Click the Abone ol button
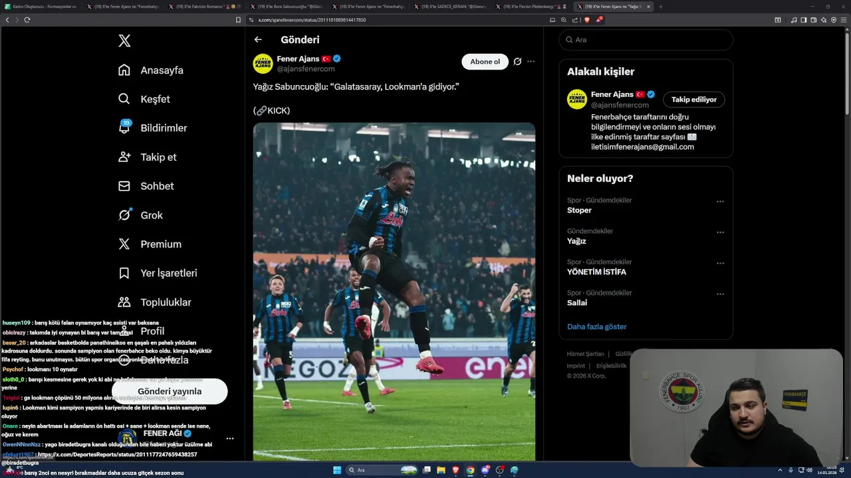Screen dimensions: 851x478 coord(485,62)
